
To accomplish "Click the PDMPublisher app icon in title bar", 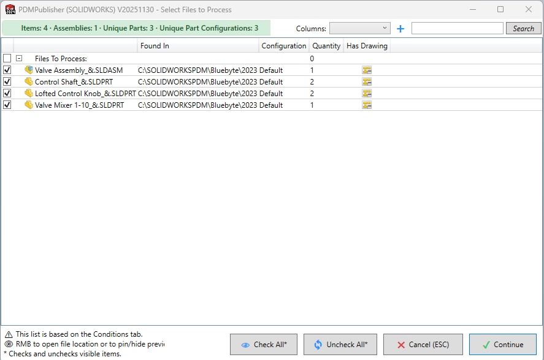I will coord(10,10).
